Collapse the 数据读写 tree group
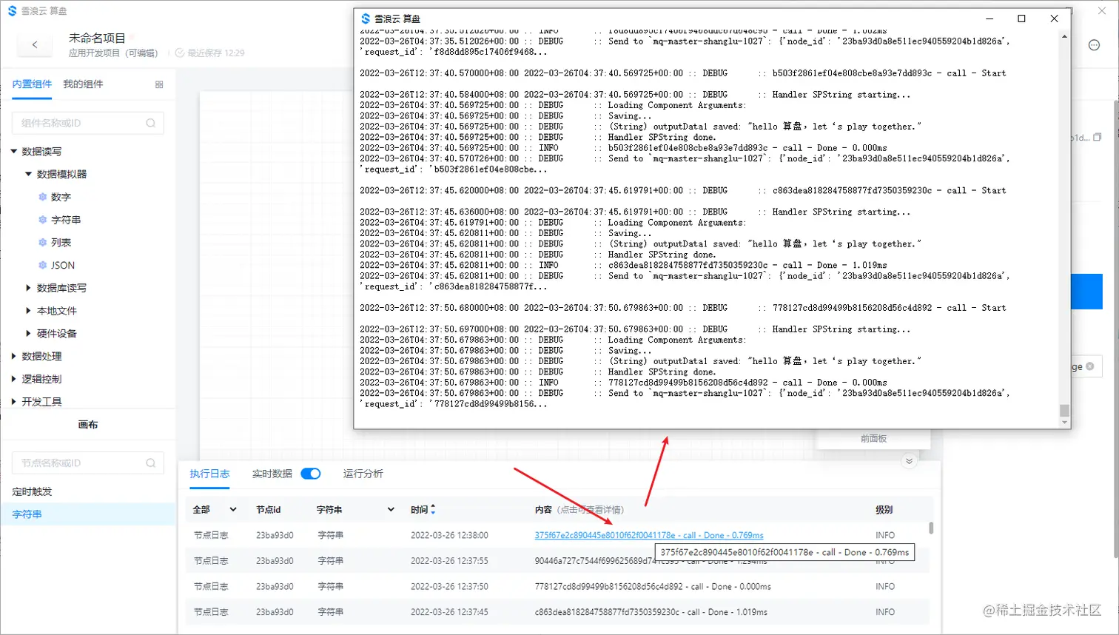 point(14,151)
